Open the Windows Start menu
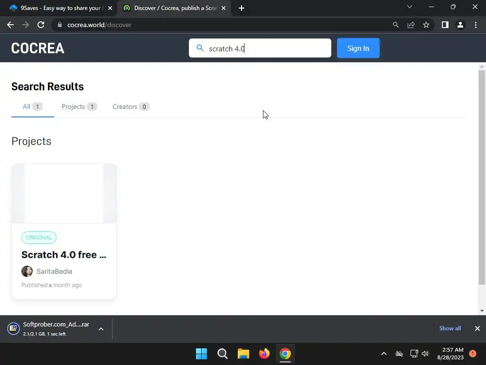 tap(201, 354)
